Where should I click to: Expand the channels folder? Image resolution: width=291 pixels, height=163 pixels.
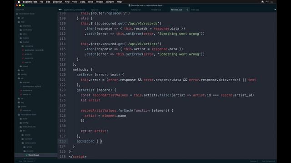tap(25, 26)
